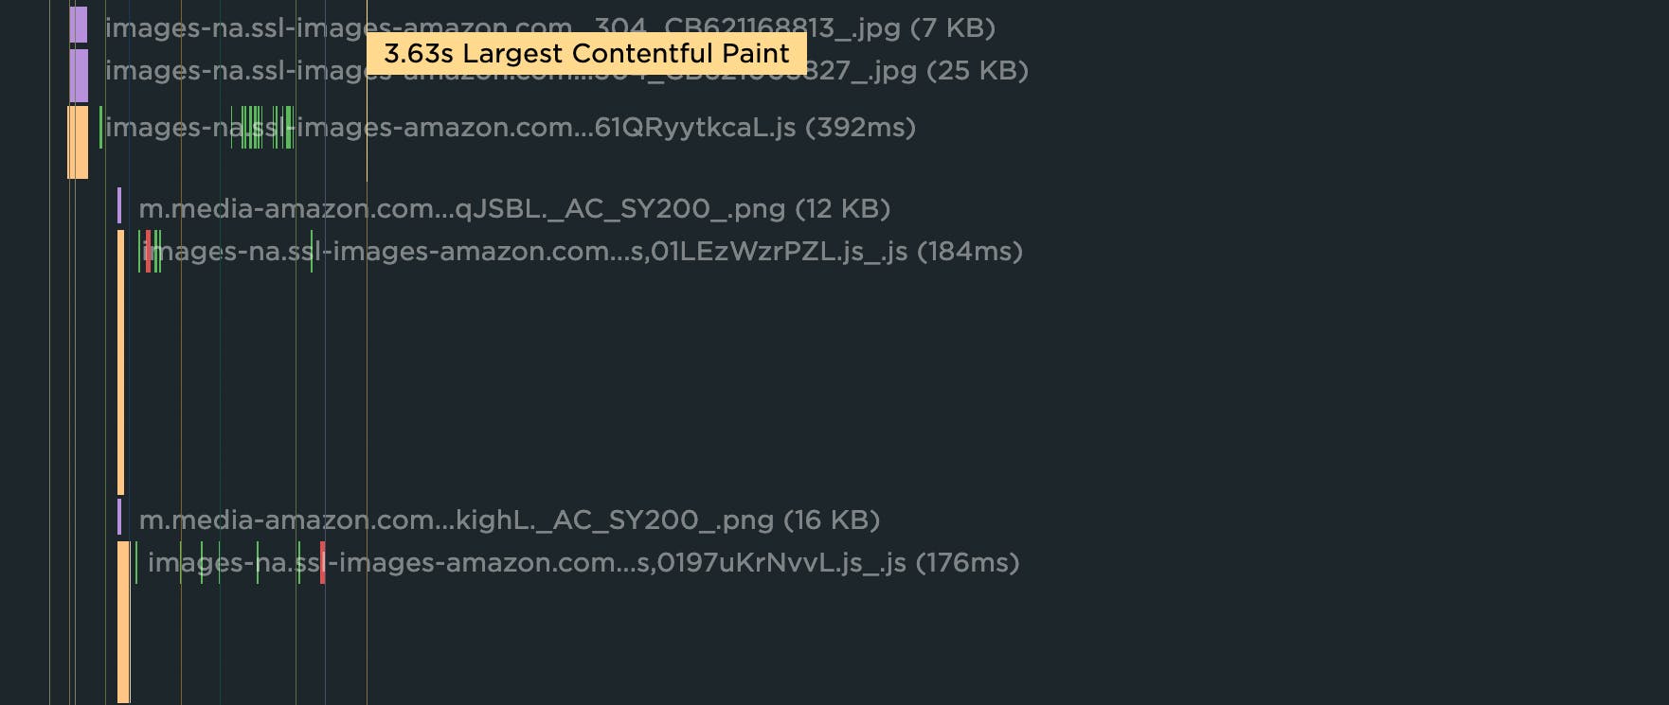
Task: Open the qJSBL._AC_SY200_.png request entry
Action: (x=514, y=208)
